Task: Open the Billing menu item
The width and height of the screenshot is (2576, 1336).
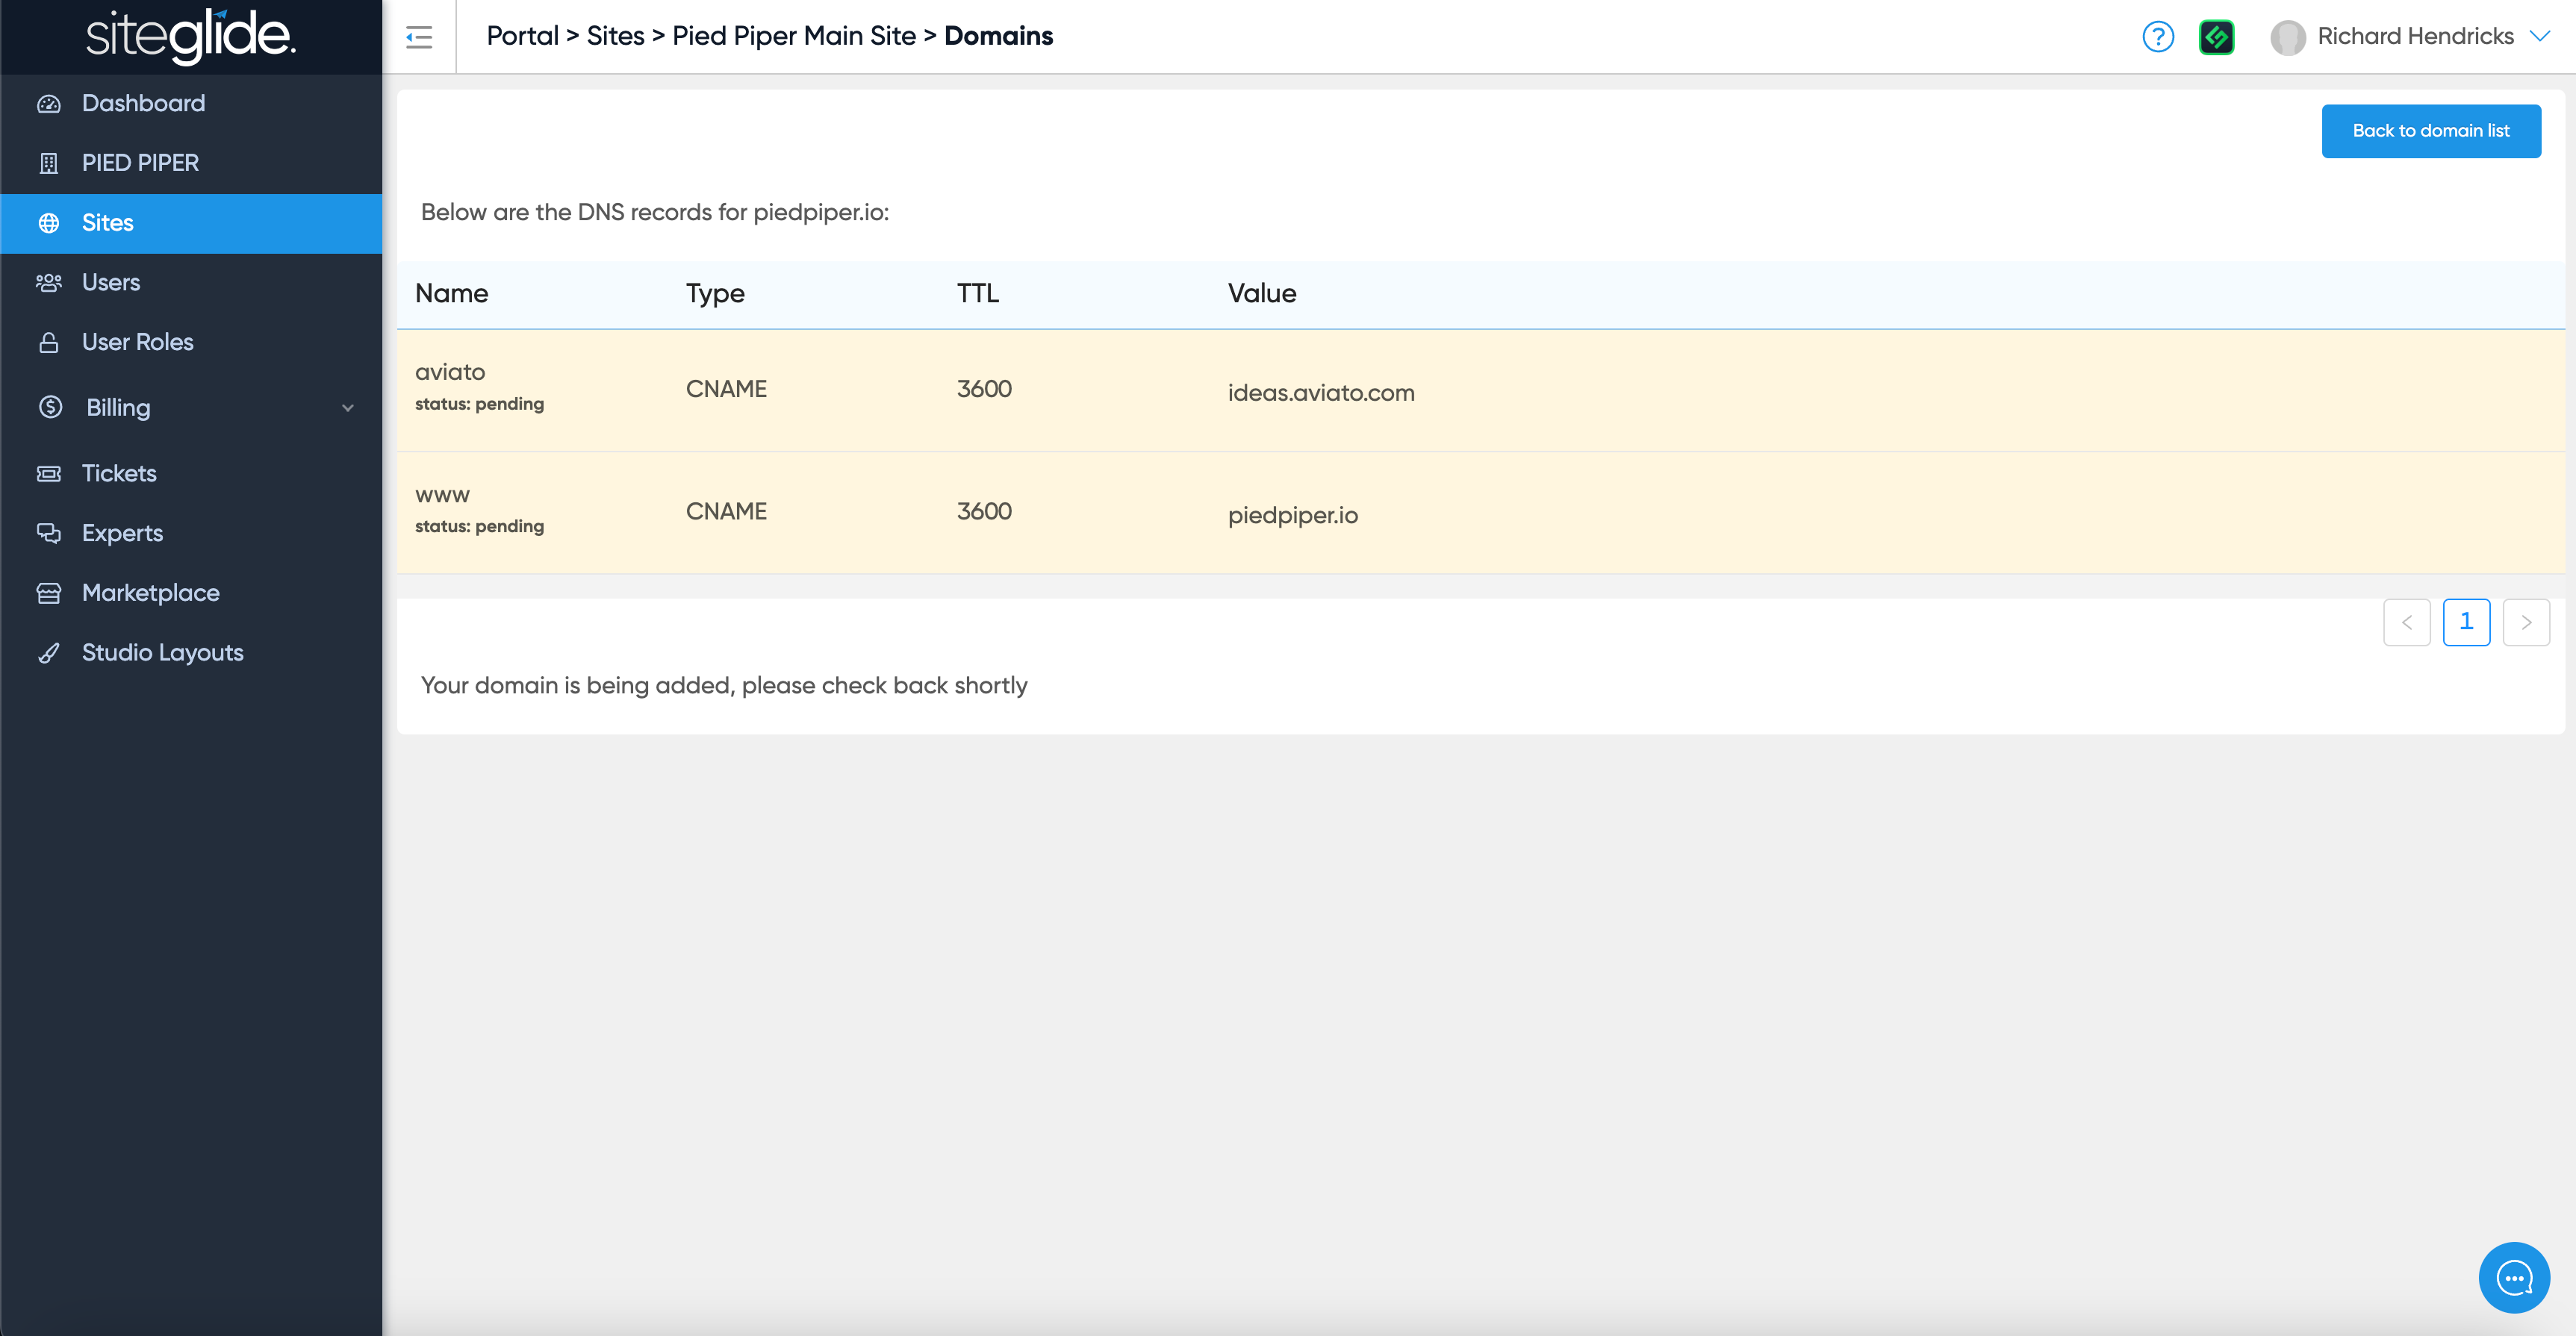Action: pyautogui.click(x=191, y=408)
